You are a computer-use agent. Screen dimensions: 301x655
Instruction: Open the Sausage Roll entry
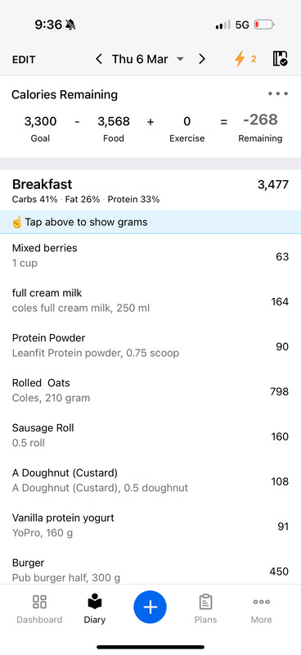point(150,436)
